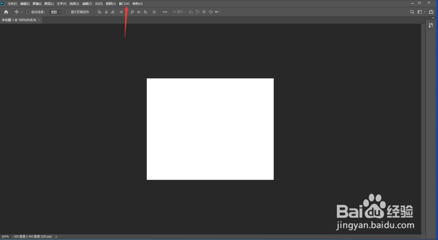438x240 pixels.
Task: Open the 编辑(E) menu
Action: click(25, 4)
